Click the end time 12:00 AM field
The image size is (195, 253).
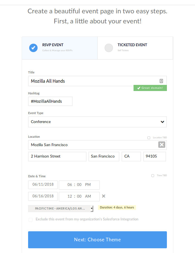pyautogui.click(x=79, y=196)
